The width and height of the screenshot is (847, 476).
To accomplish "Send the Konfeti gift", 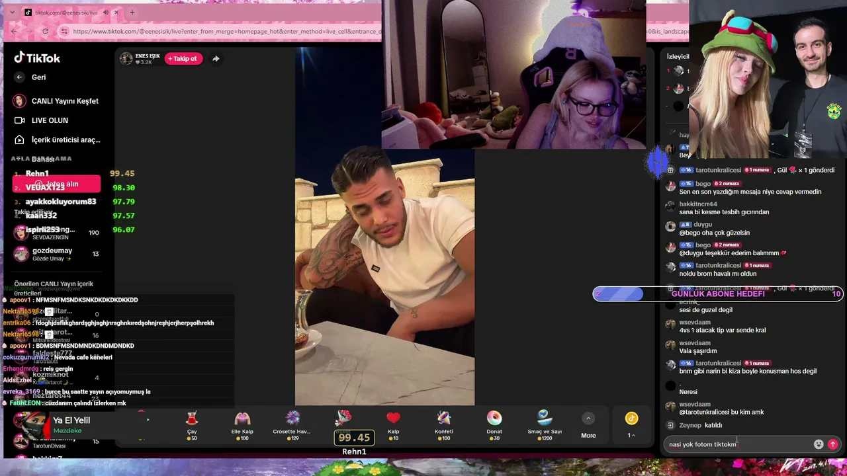I will 443,425.
